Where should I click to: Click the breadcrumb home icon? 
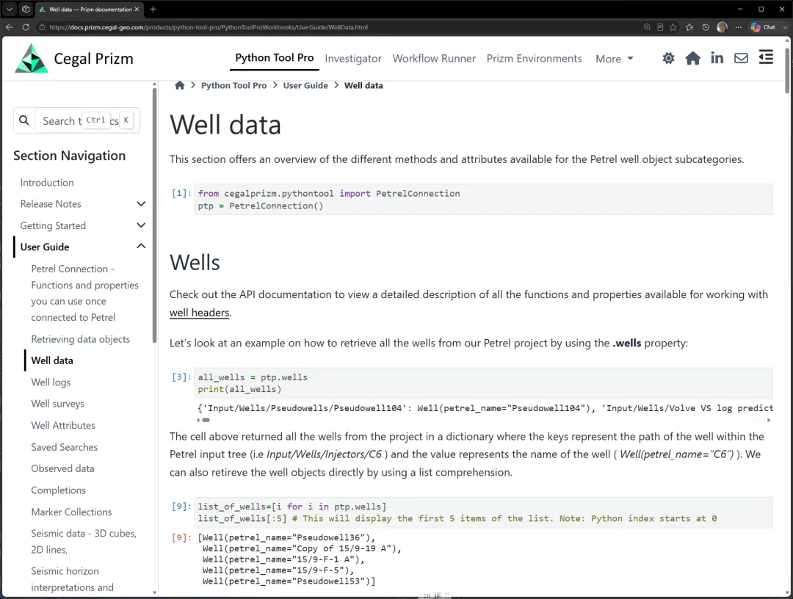pyautogui.click(x=180, y=85)
